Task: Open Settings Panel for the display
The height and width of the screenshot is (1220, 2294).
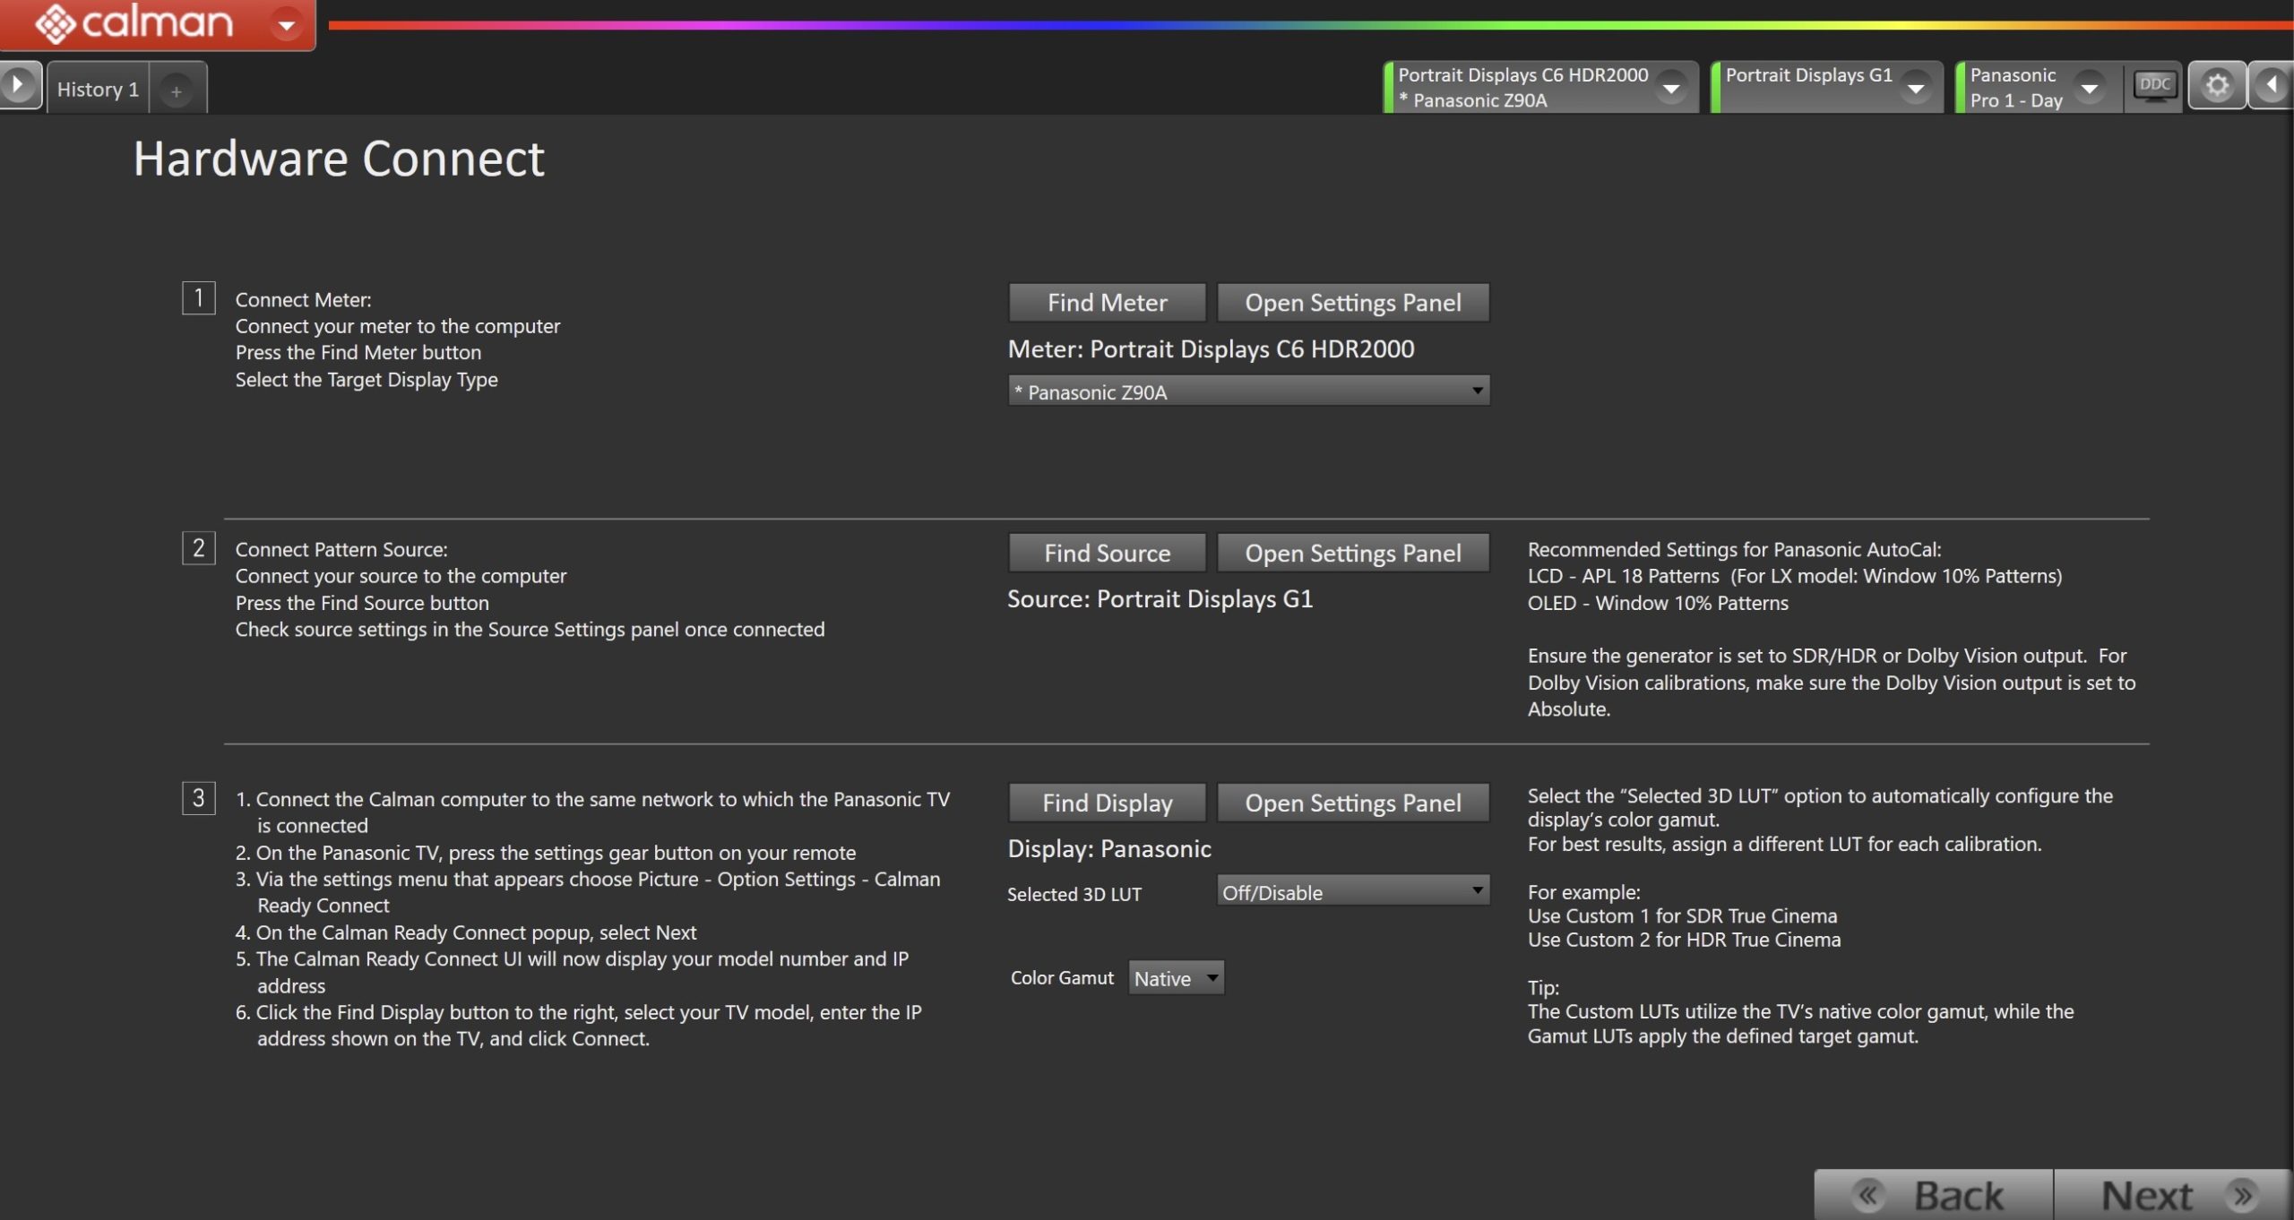Action: pyautogui.click(x=1353, y=803)
